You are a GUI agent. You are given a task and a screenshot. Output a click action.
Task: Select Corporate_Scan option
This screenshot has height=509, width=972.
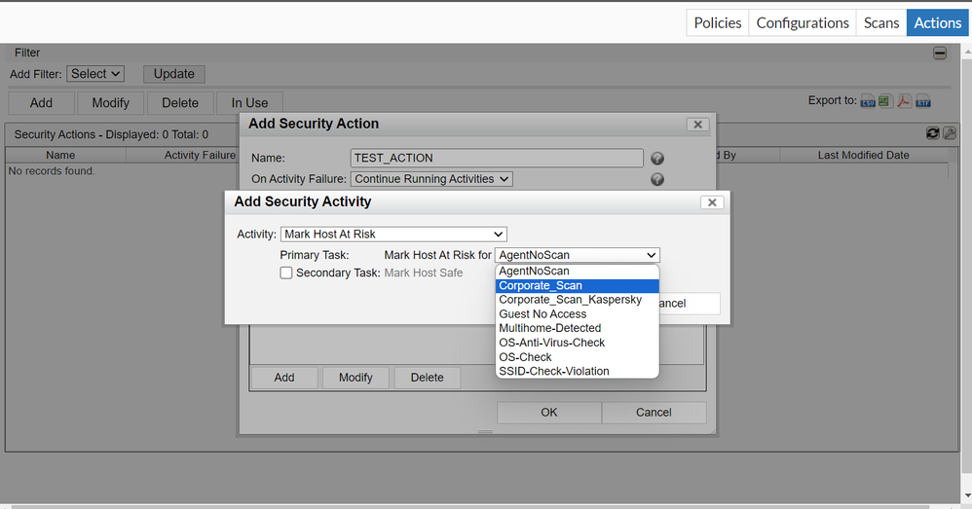pos(578,285)
